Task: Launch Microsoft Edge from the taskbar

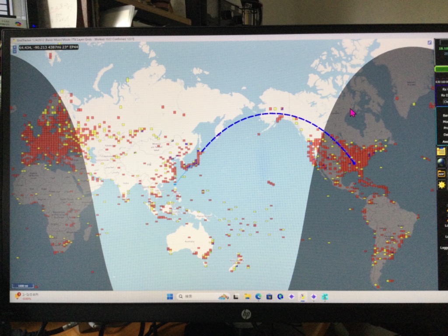Action: [x=258, y=297]
